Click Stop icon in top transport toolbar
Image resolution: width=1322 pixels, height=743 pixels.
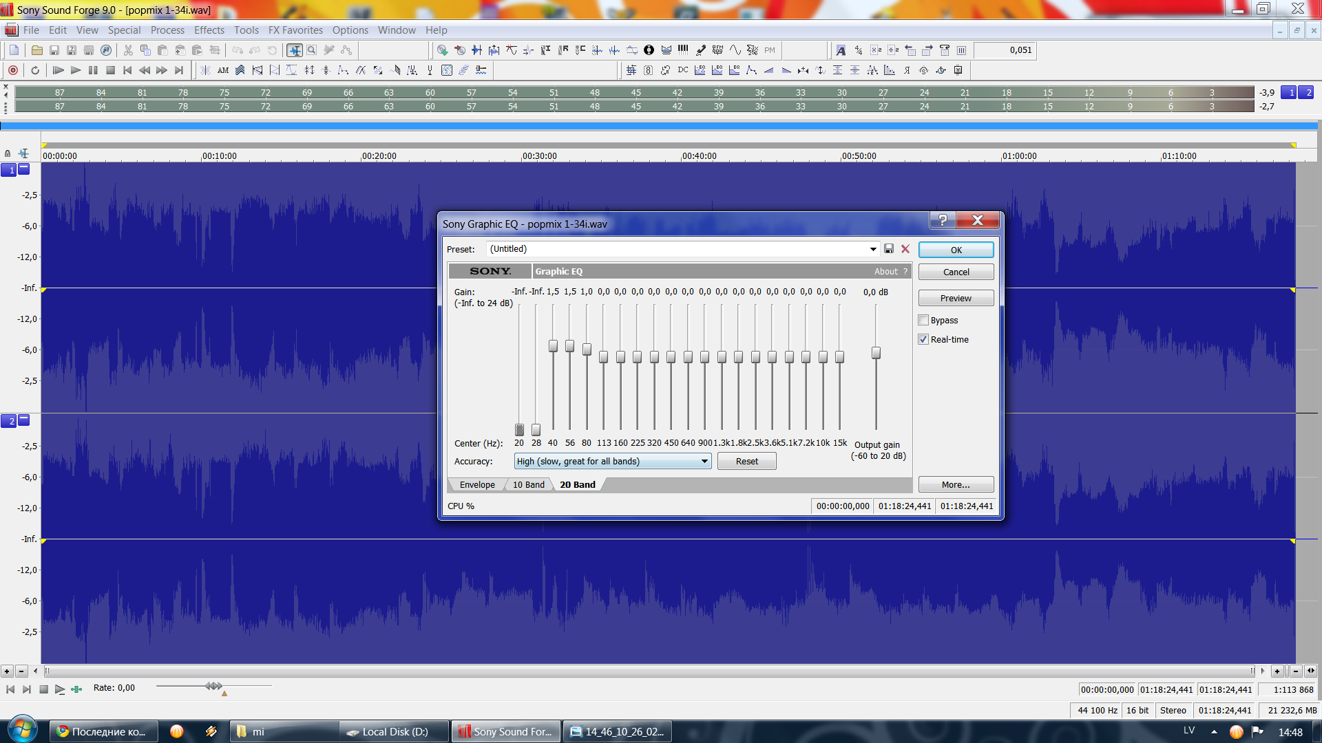[110, 70]
